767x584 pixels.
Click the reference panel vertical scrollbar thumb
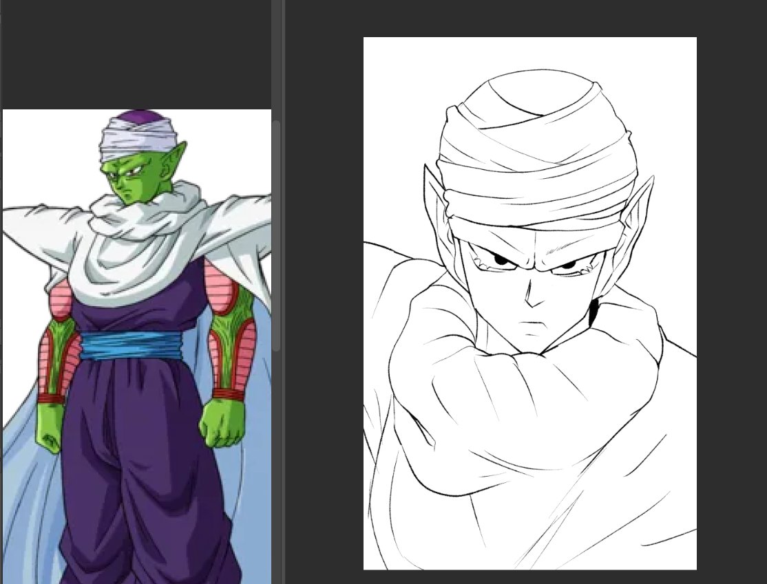tap(277, 235)
